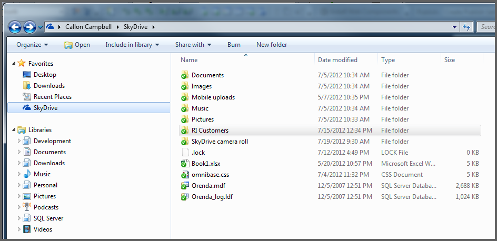497x241 pixels.
Task: Open the Organize dropdown menu
Action: pos(32,45)
